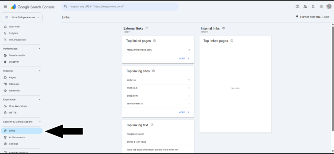Screen dimensions: 334x154
Task: Open the addurl.in linking site row
Action: (x=158, y=80)
